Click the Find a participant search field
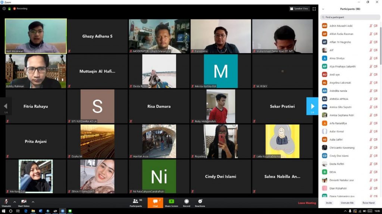Screen dimensions: 382x214 [x=350, y=17]
